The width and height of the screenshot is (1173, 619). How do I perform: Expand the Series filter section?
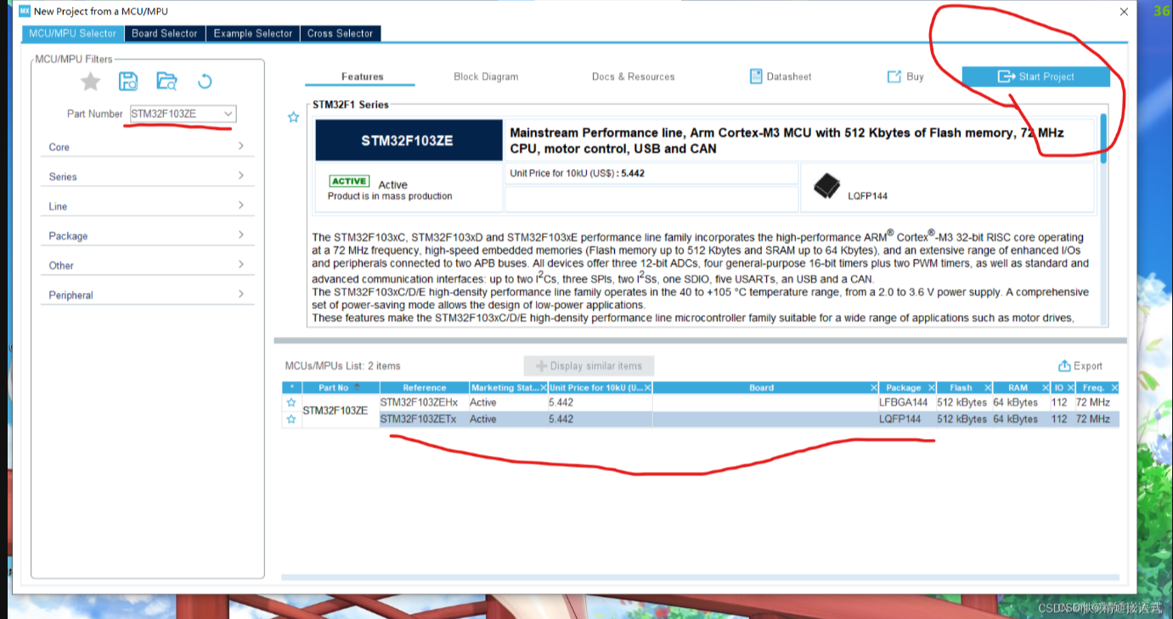tap(148, 177)
